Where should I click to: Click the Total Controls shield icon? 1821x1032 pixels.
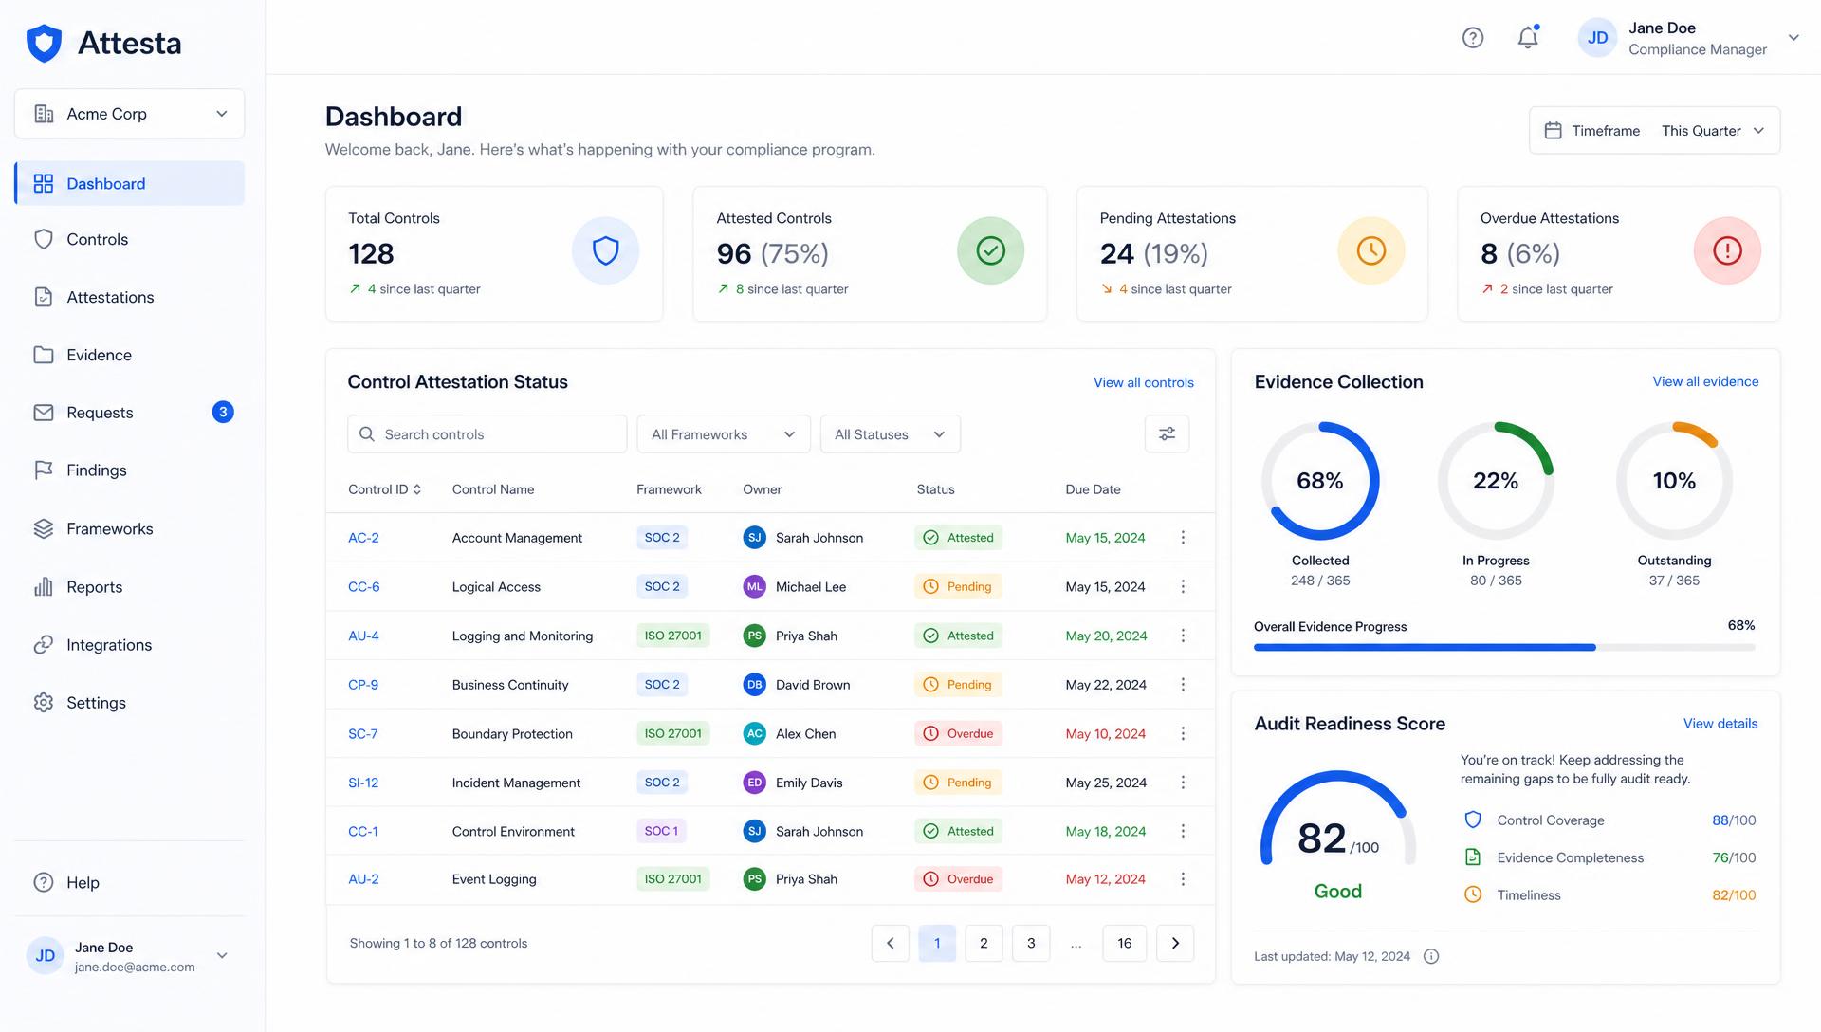tap(605, 250)
